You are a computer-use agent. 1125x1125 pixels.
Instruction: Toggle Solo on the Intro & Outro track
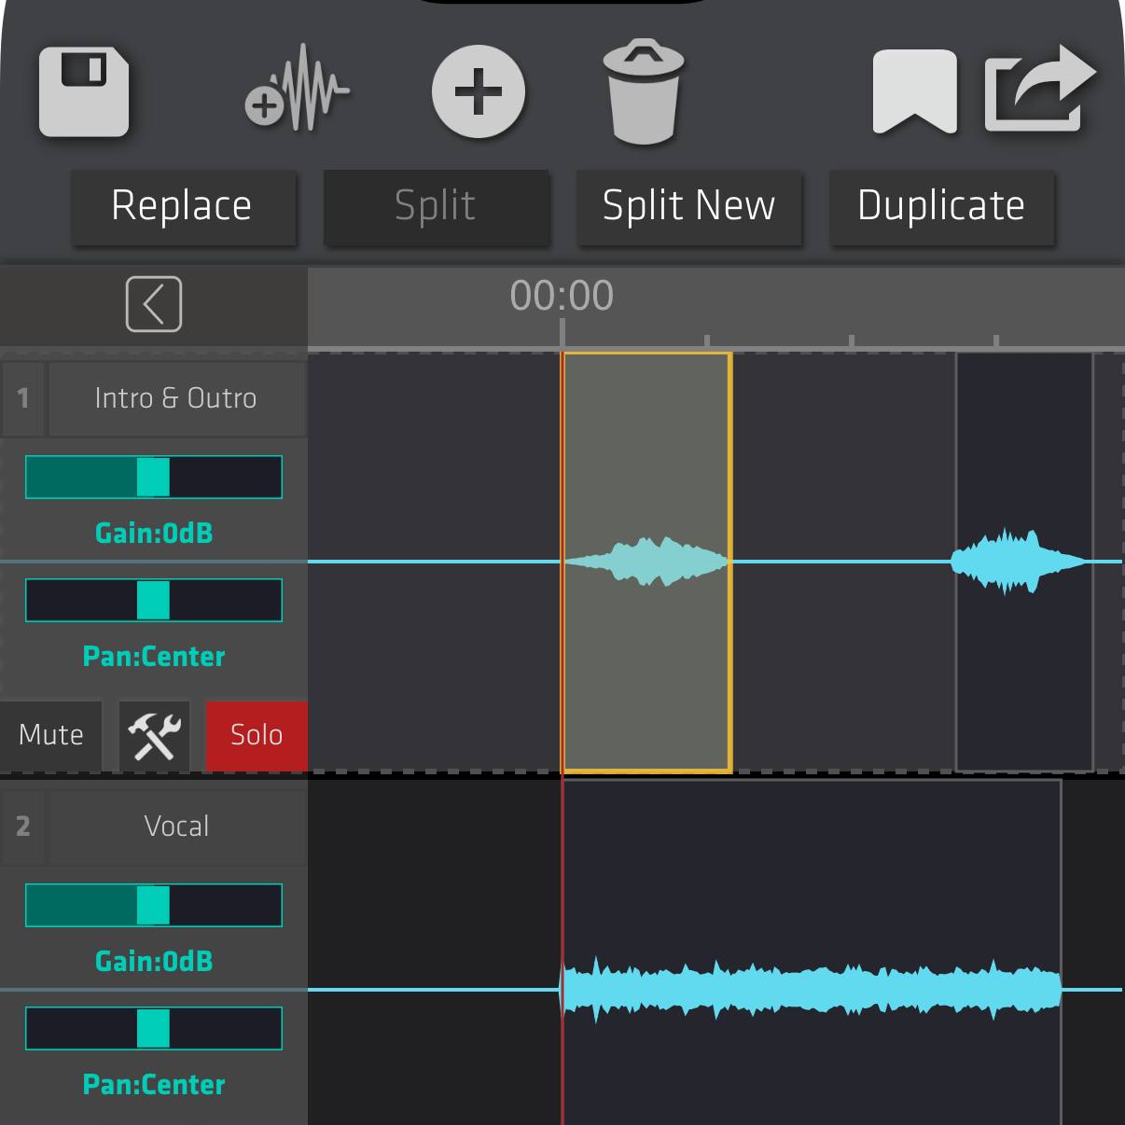257,736
